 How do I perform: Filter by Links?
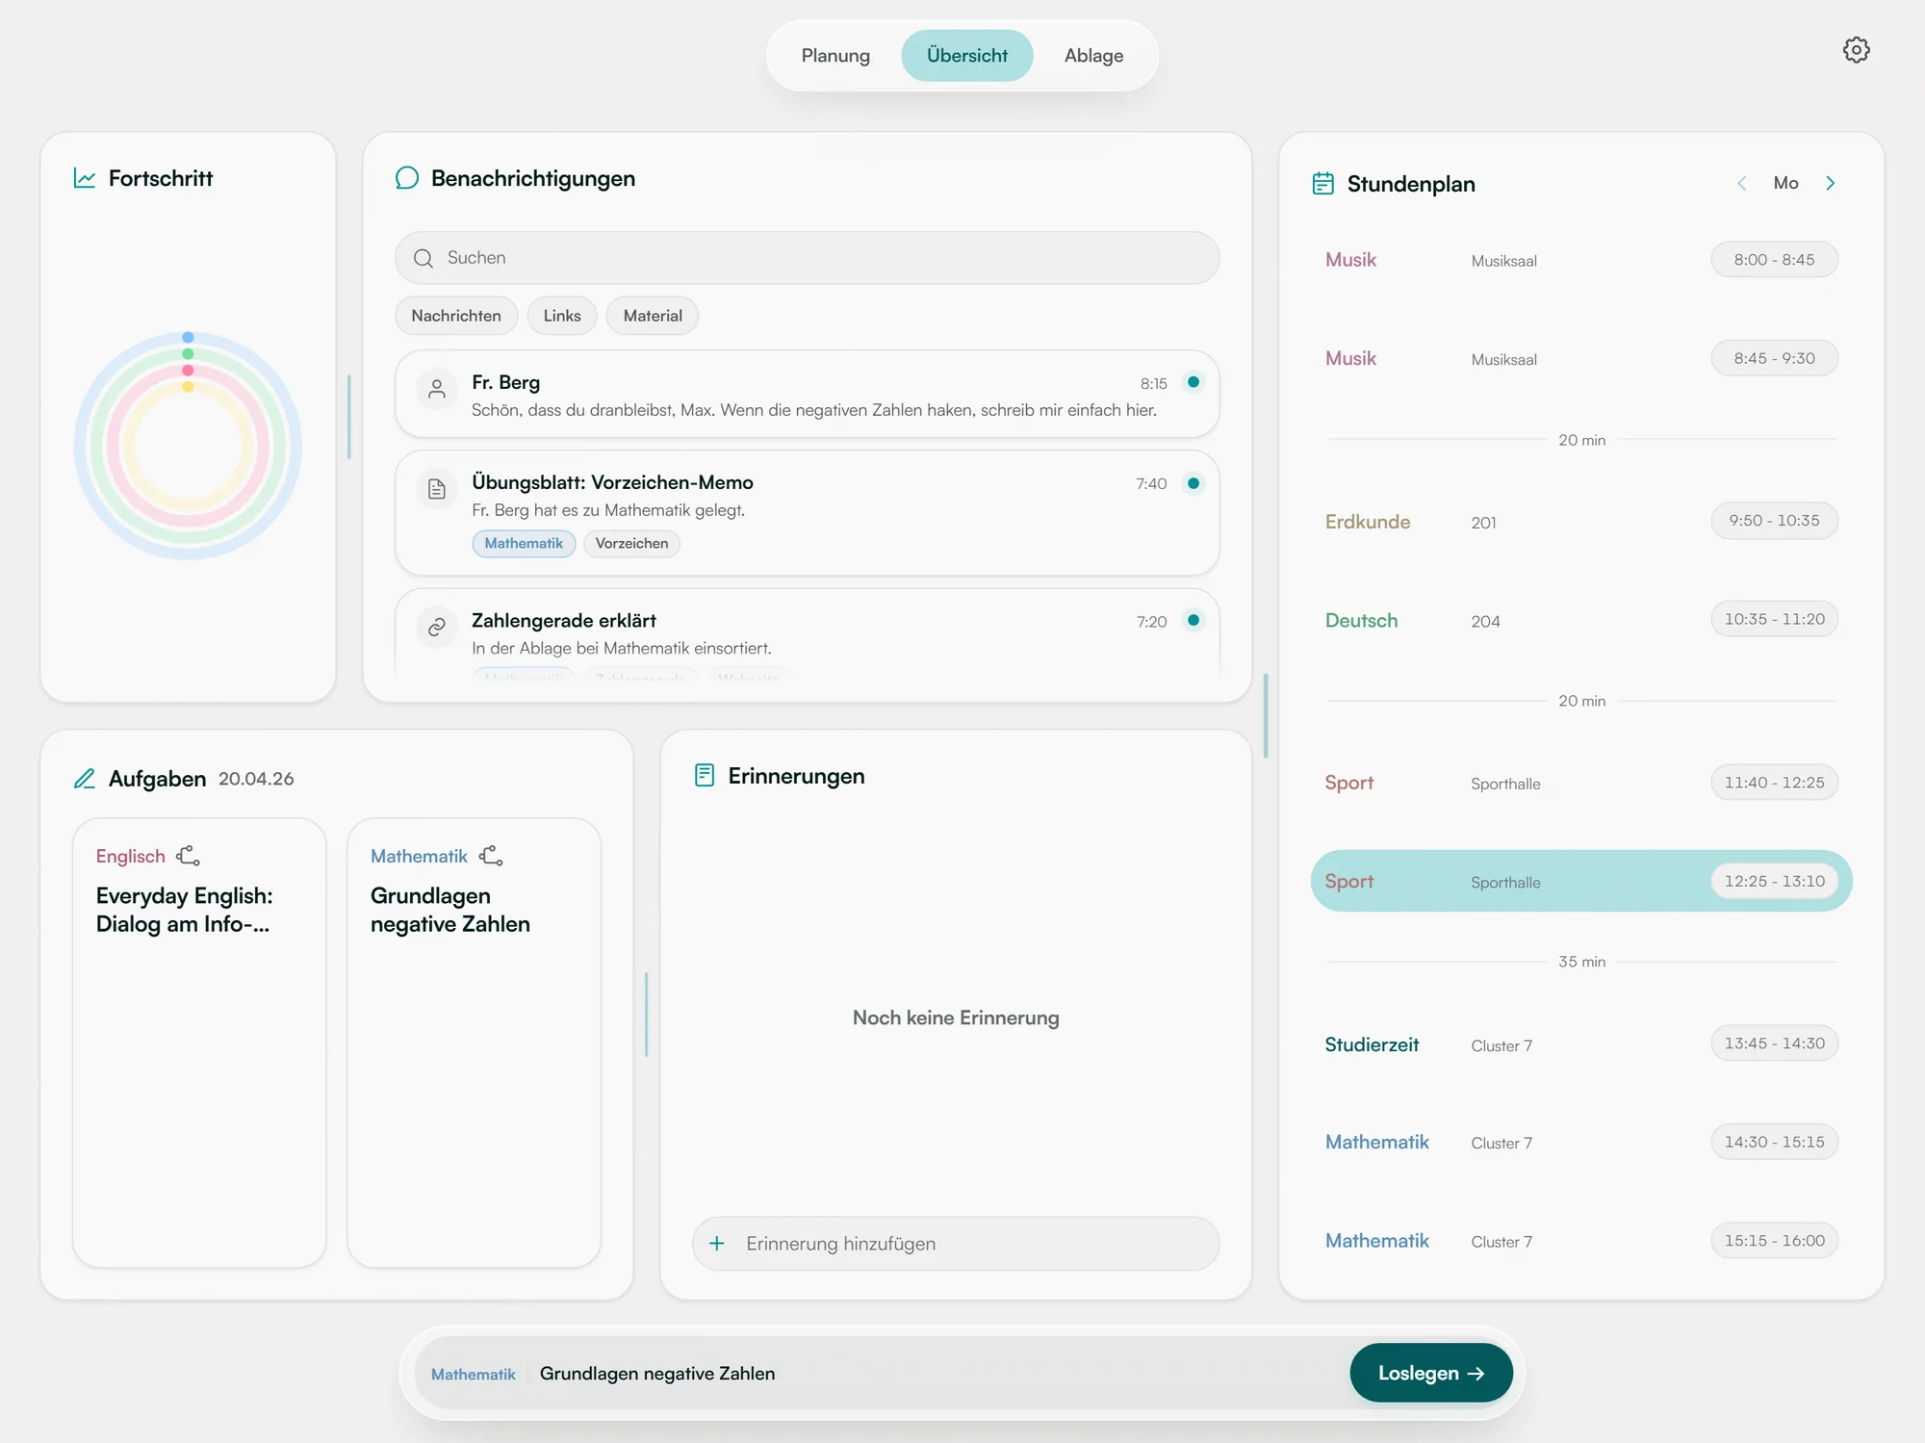[562, 316]
